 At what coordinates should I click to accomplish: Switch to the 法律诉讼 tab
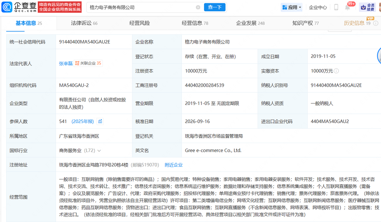[84, 23]
